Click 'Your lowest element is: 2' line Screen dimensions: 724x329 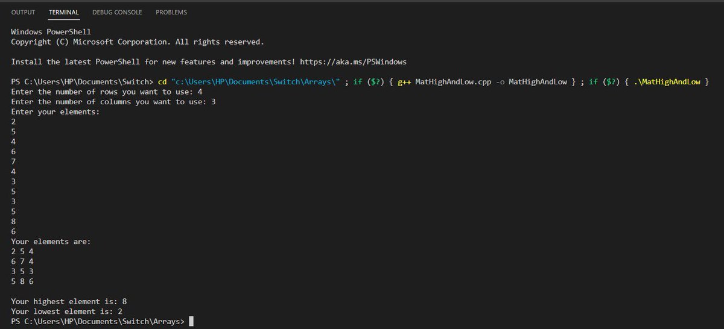click(67, 312)
